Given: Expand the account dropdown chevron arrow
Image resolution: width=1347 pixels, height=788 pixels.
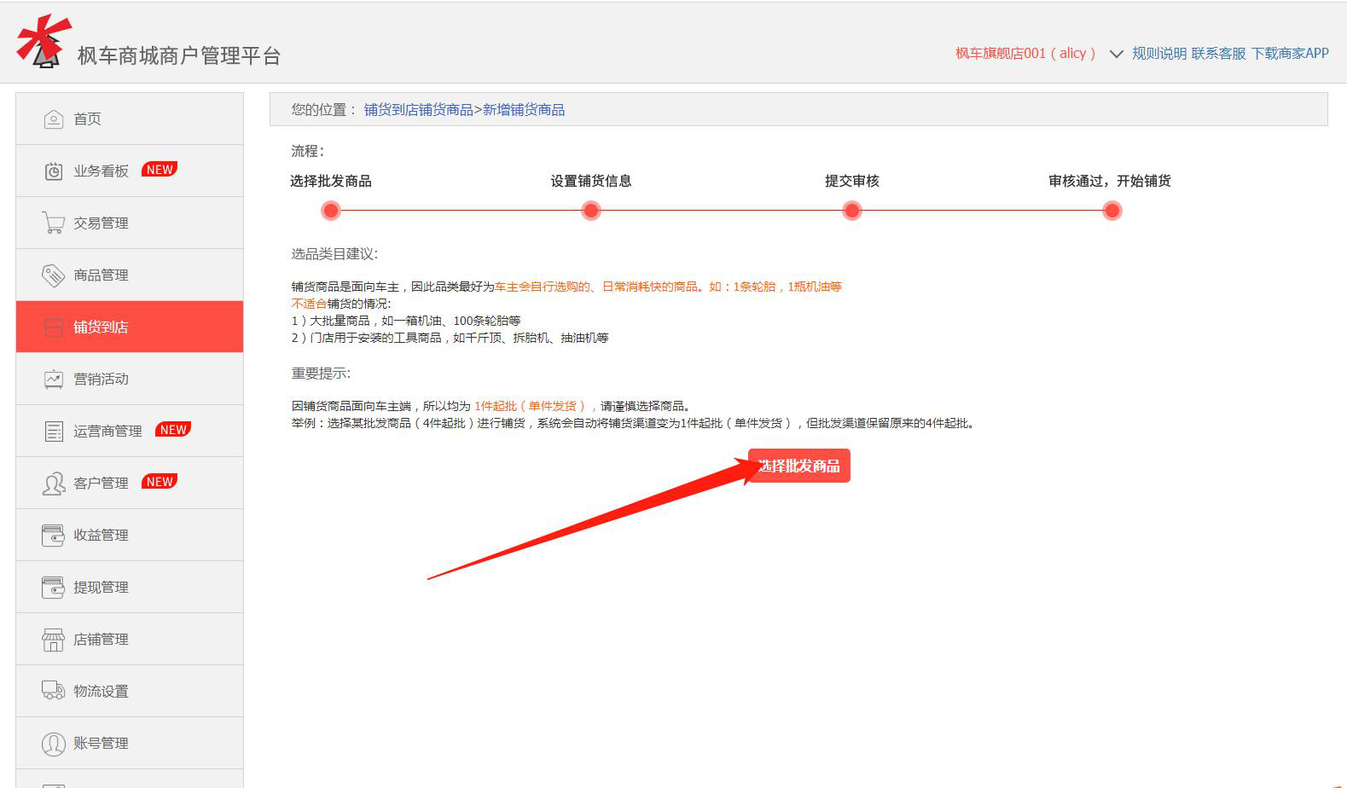Looking at the screenshot, I should point(1115,54).
